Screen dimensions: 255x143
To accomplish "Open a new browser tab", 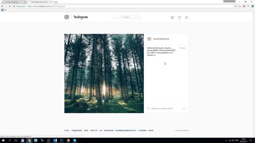I will click(56, 2).
